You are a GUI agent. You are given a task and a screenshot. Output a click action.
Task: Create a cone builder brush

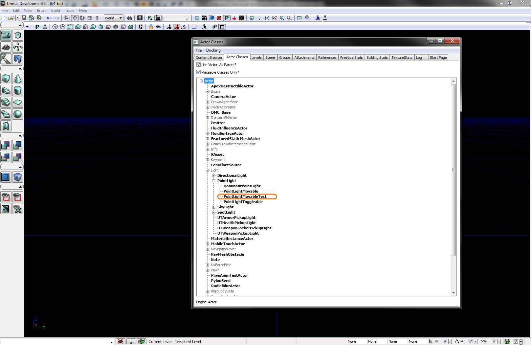[x=18, y=79]
